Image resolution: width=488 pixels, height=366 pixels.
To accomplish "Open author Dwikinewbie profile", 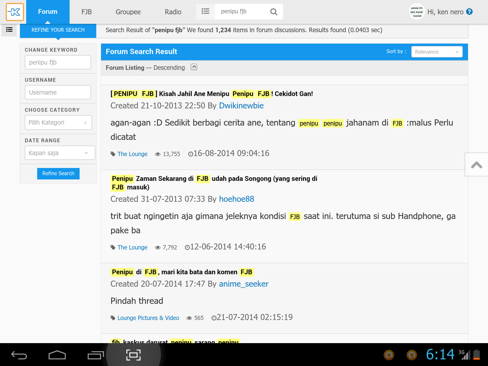I will point(241,106).
